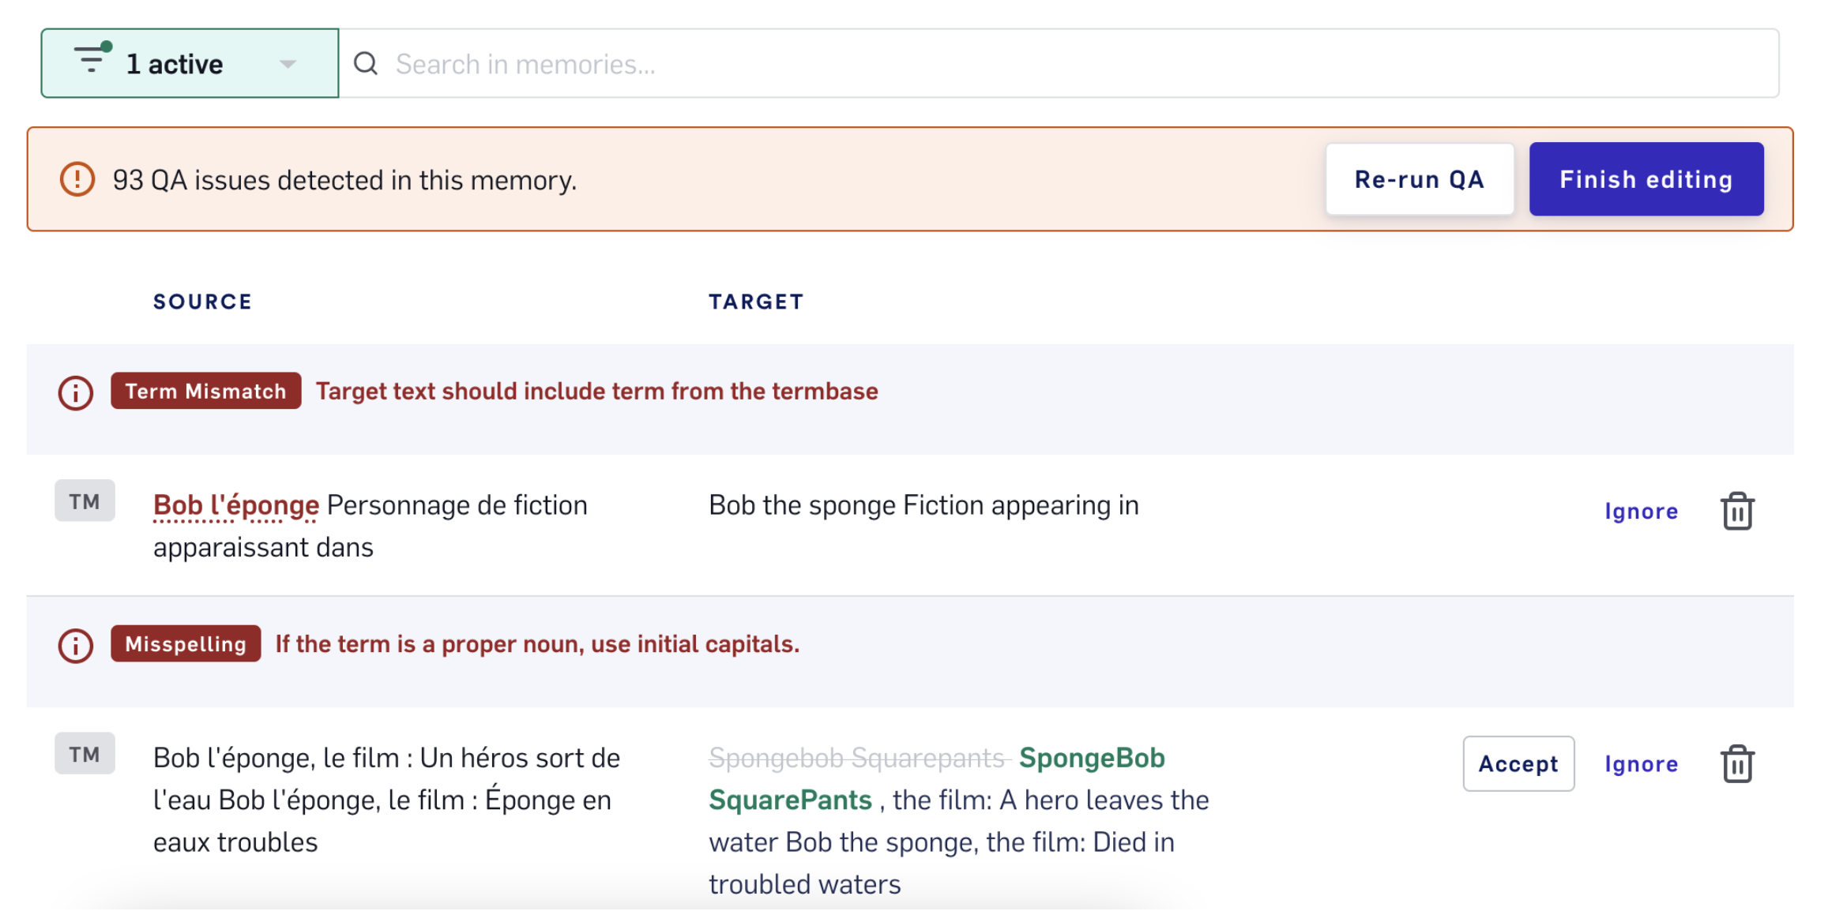Click the Term Mismatch info icon
The image size is (1828, 911).
(x=76, y=392)
